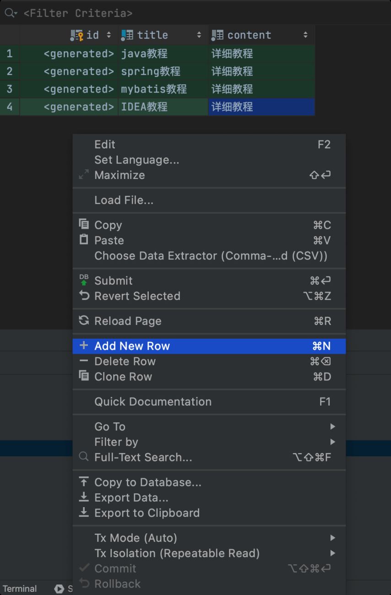This screenshot has width=391, height=595.
Task: Click the Revert Selected undo icon
Action: point(84,296)
